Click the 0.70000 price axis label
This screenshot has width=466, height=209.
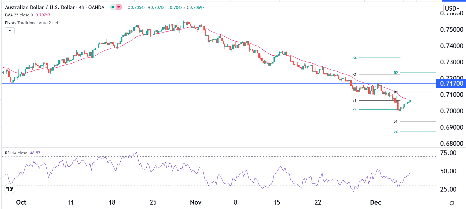point(452,111)
